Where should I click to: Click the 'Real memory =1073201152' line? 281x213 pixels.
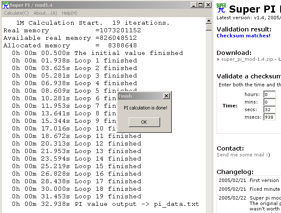pos(72,30)
